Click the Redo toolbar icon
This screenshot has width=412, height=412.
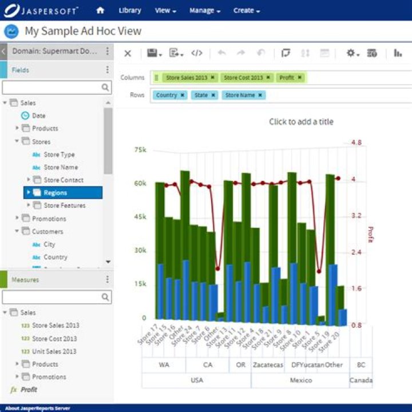tap(241, 53)
